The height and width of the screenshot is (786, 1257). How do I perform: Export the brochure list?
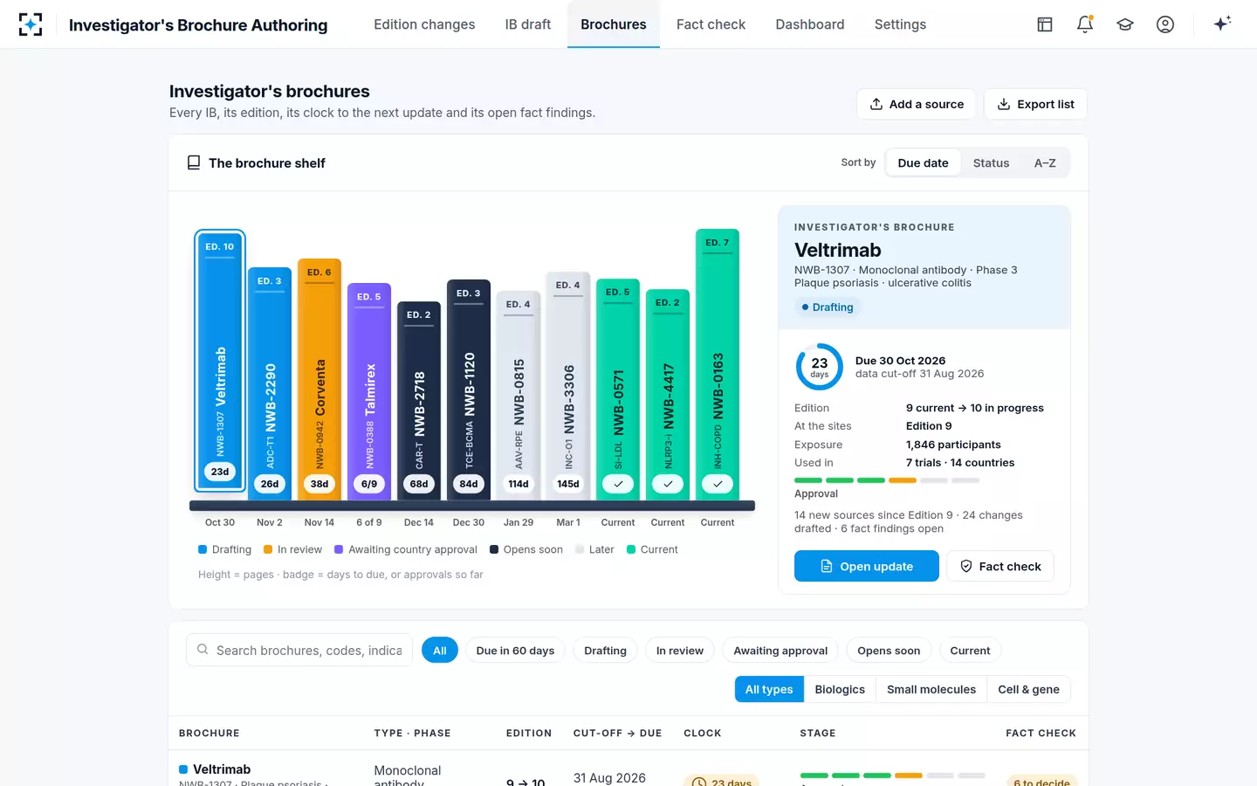[1035, 104]
